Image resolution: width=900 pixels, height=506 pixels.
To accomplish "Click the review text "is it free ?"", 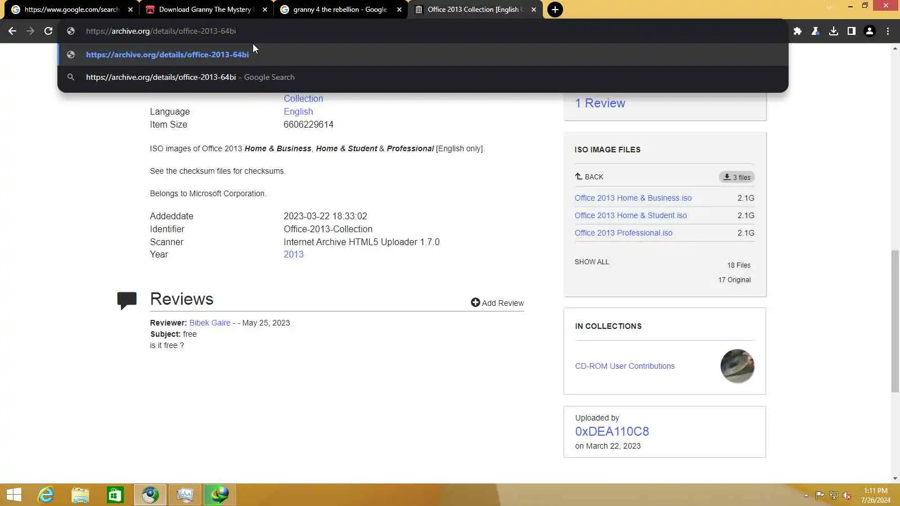I will point(167,345).
